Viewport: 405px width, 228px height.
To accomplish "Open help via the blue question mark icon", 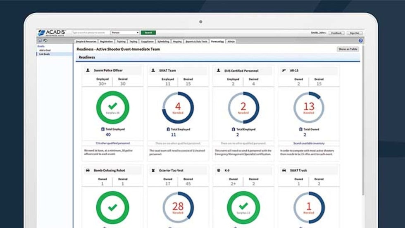I will [x=360, y=41].
